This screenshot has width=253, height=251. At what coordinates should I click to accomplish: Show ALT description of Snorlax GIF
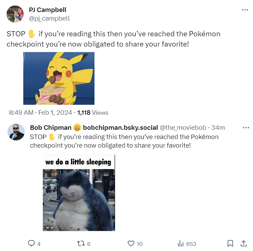52,228
